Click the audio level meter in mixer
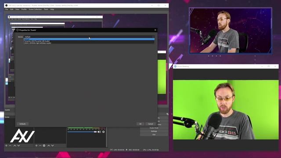The width and height of the screenshot is (281, 158). [86, 129]
